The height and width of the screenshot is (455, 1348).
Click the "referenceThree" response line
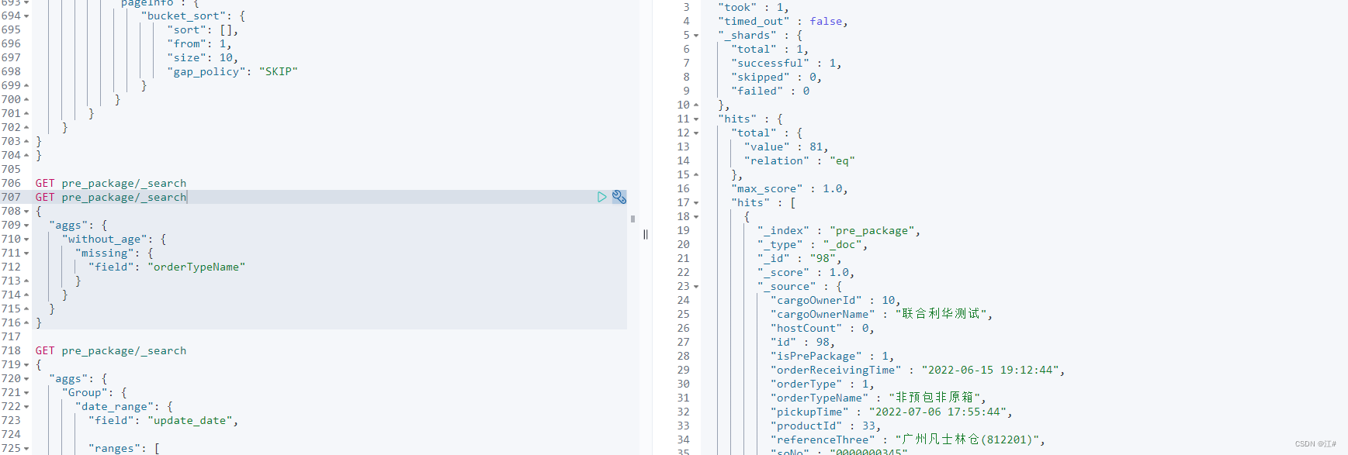pos(908,439)
